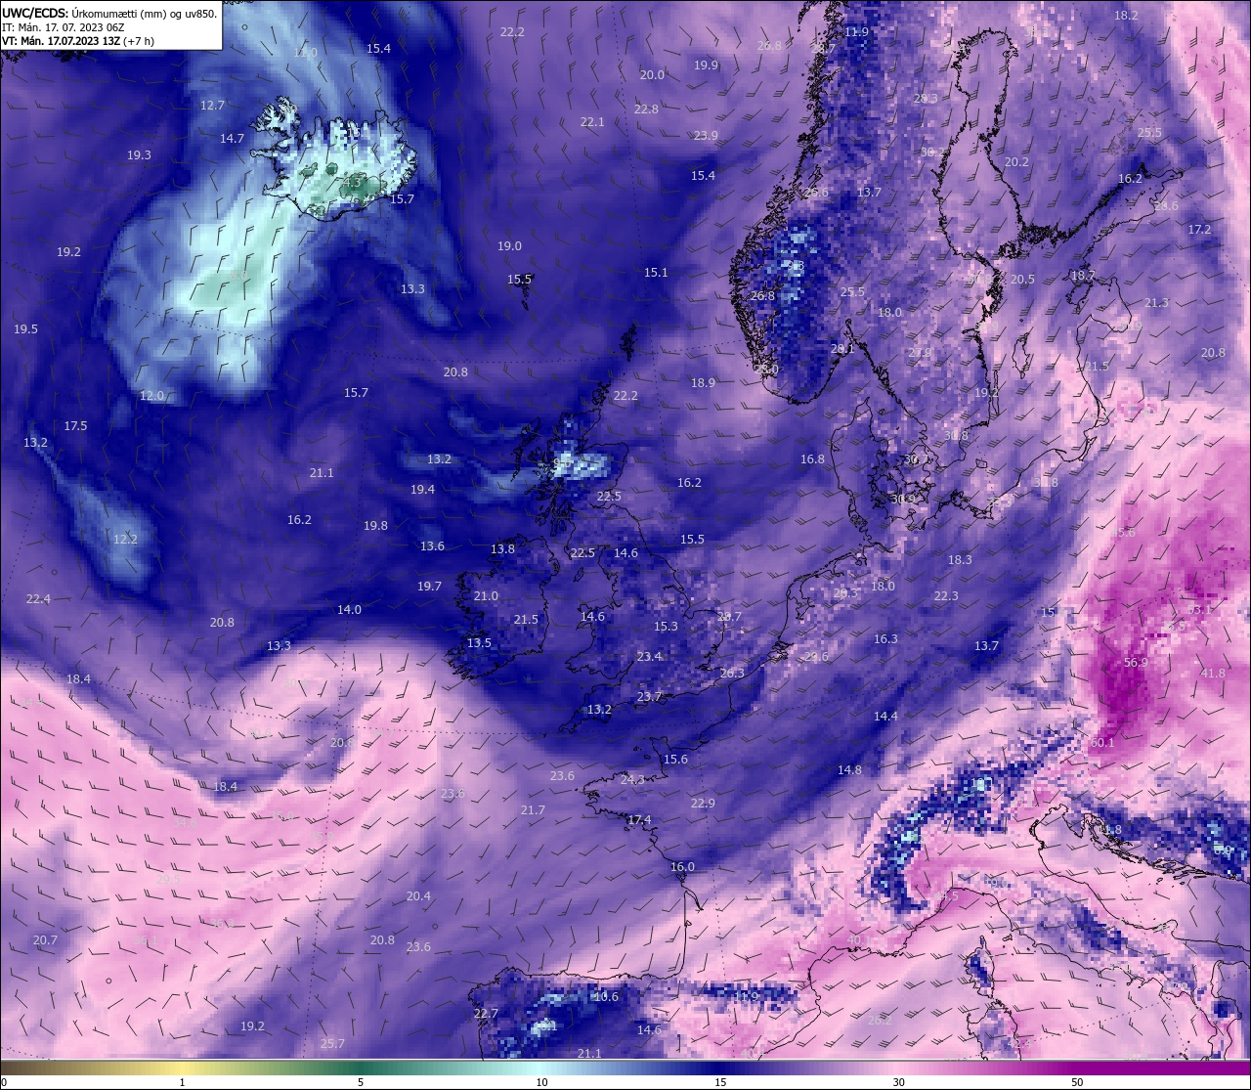1251x1090 pixels.
Task: Click the 16.3 value label
Action: [885, 639]
